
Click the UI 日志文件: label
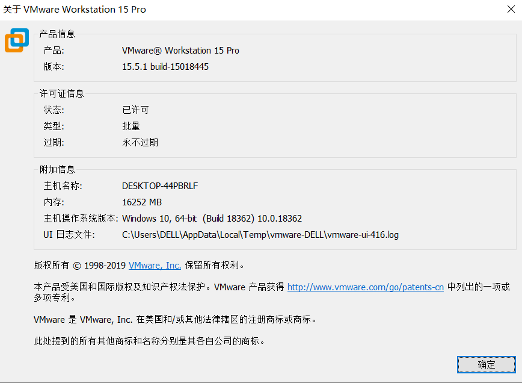coord(69,235)
